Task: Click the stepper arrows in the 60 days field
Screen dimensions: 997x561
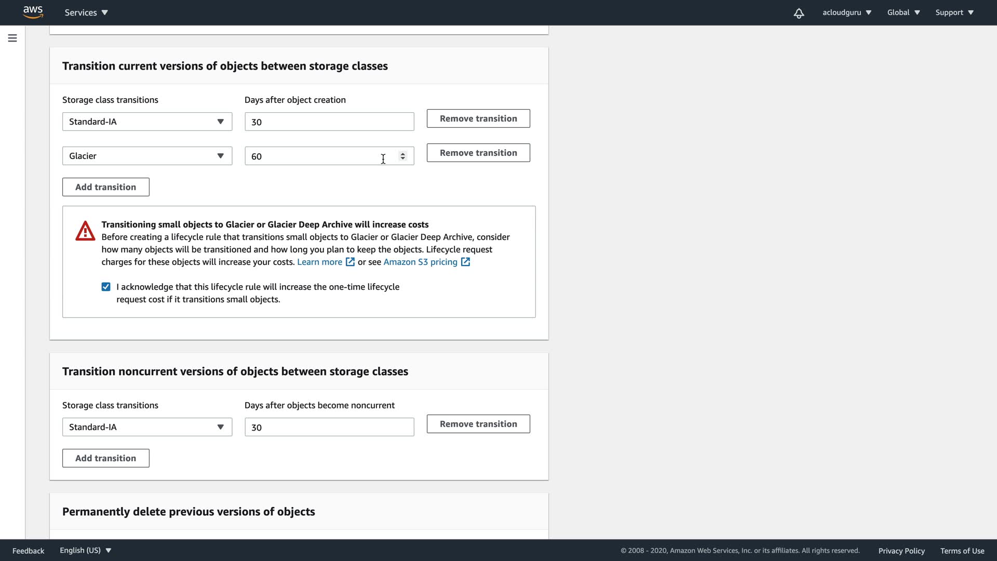Action: [x=402, y=156]
